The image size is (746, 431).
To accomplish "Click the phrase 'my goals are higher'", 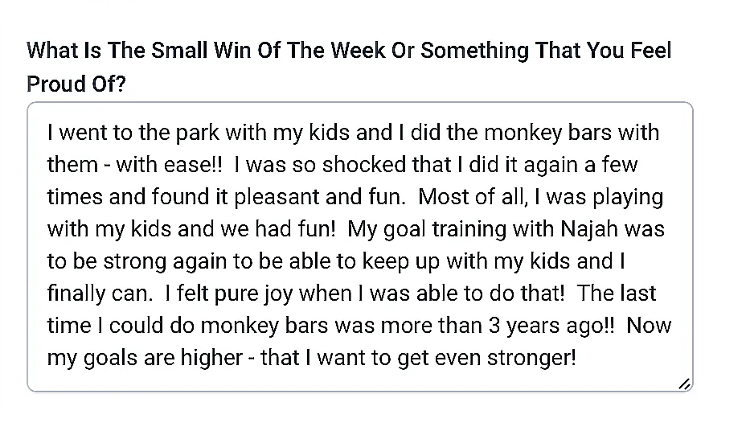I will pyautogui.click(x=146, y=358).
